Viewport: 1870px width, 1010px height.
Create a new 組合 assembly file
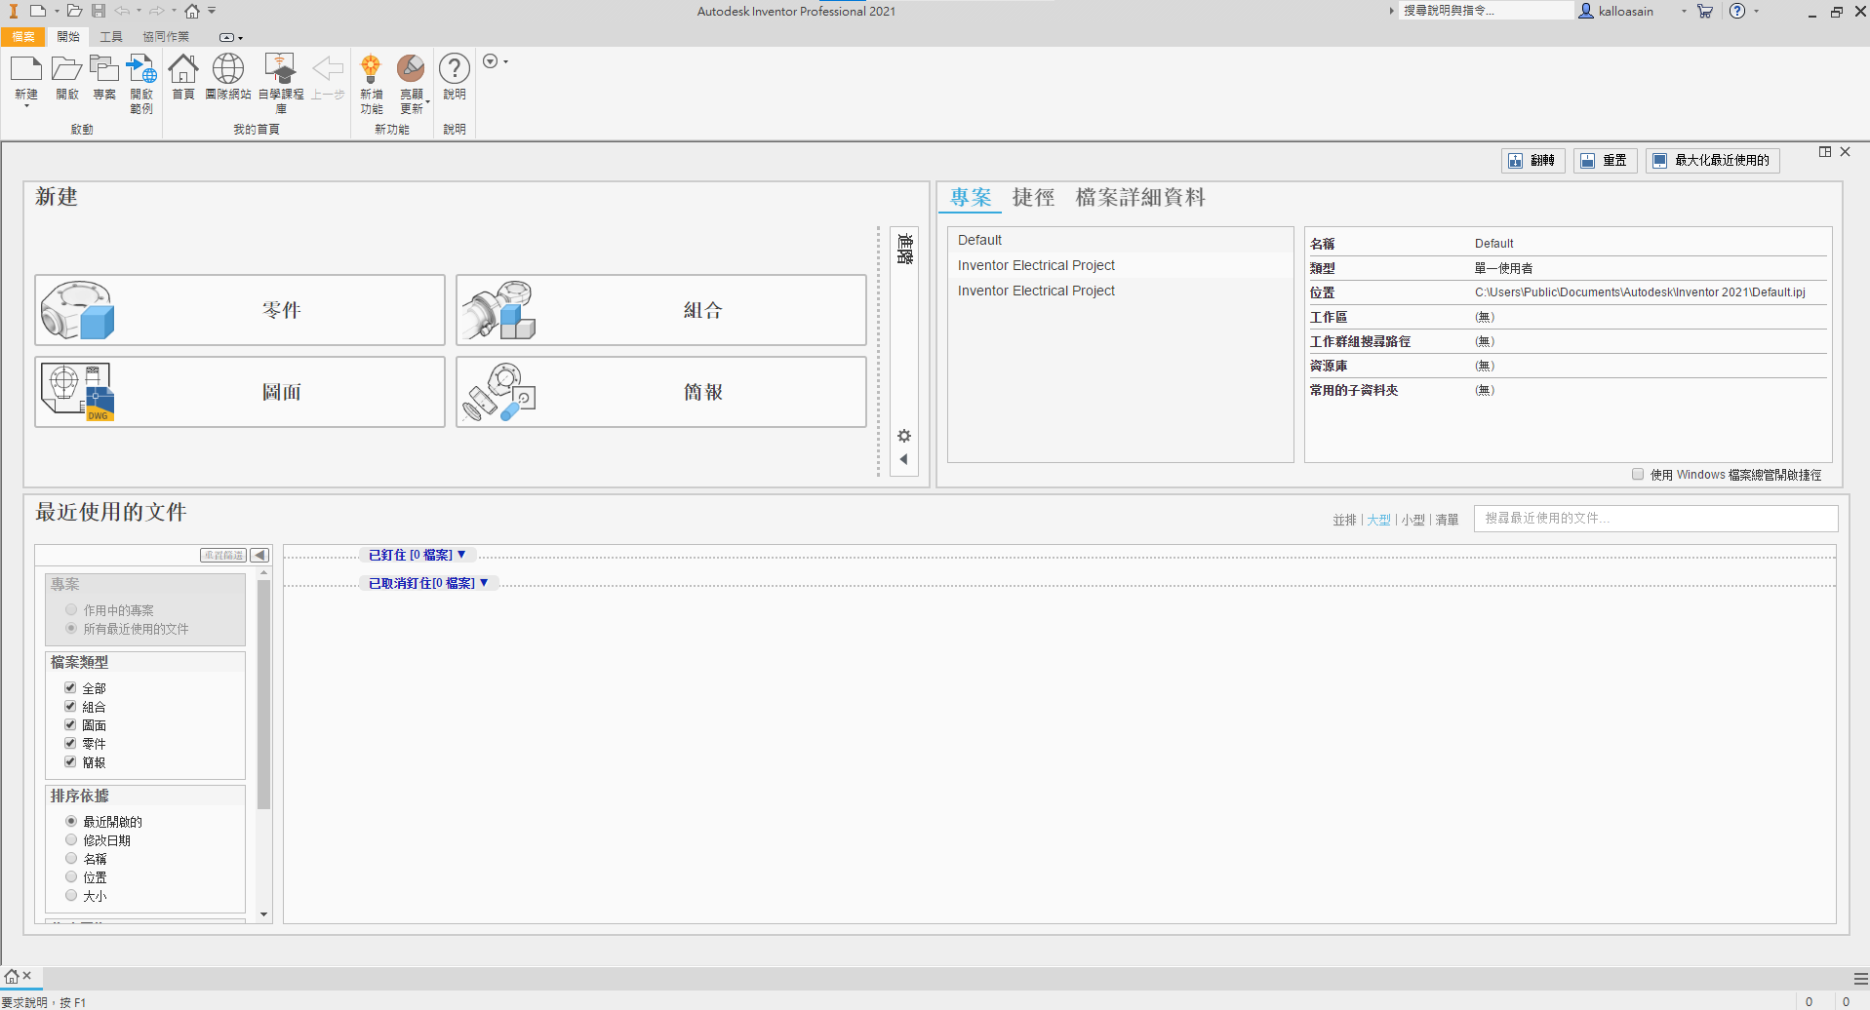[661, 310]
